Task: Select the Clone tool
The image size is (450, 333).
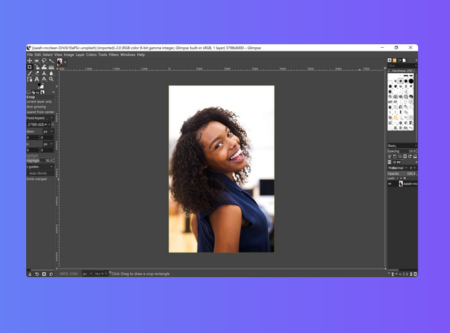Action: pos(44,73)
